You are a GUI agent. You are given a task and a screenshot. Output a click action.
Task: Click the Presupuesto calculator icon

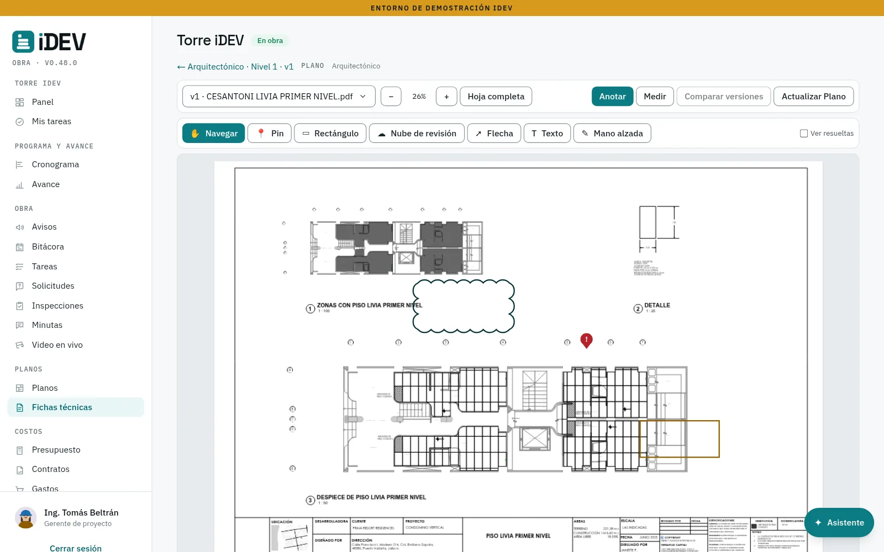(20, 450)
